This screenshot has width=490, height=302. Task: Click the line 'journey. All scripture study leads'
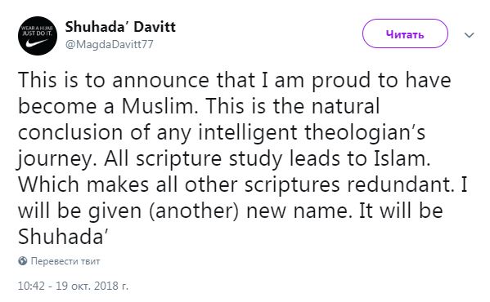coord(224,159)
